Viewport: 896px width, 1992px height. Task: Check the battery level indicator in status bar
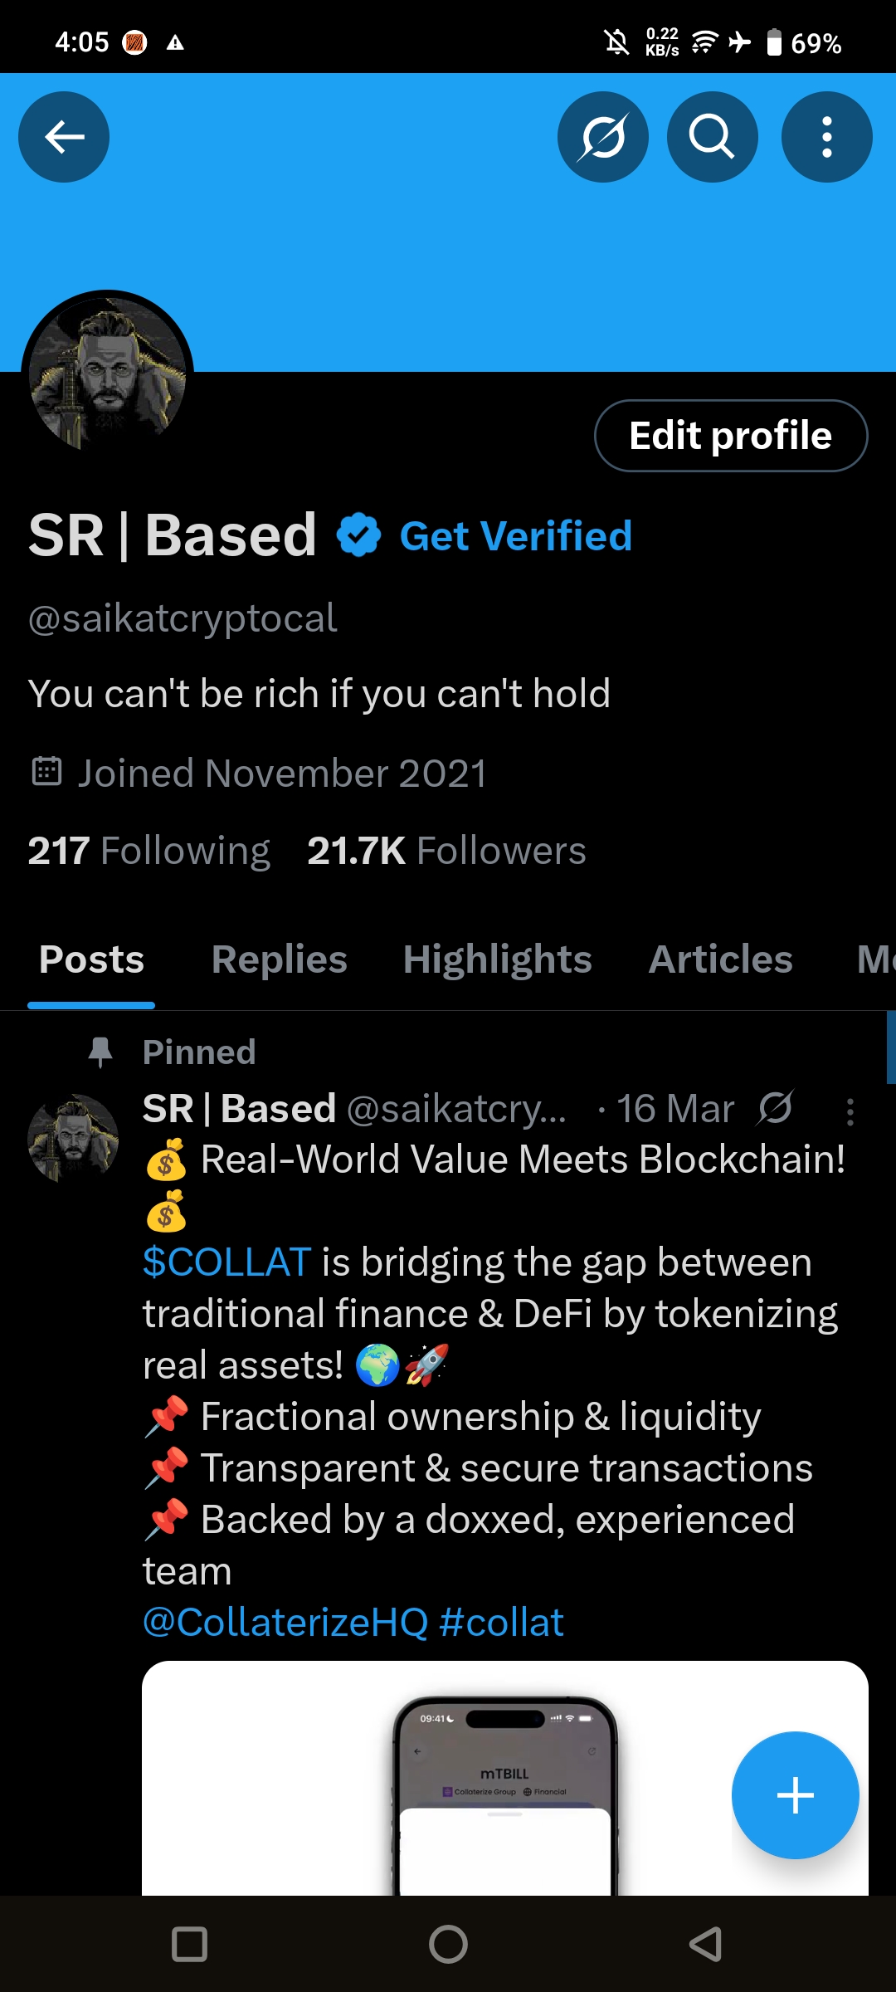[775, 41]
